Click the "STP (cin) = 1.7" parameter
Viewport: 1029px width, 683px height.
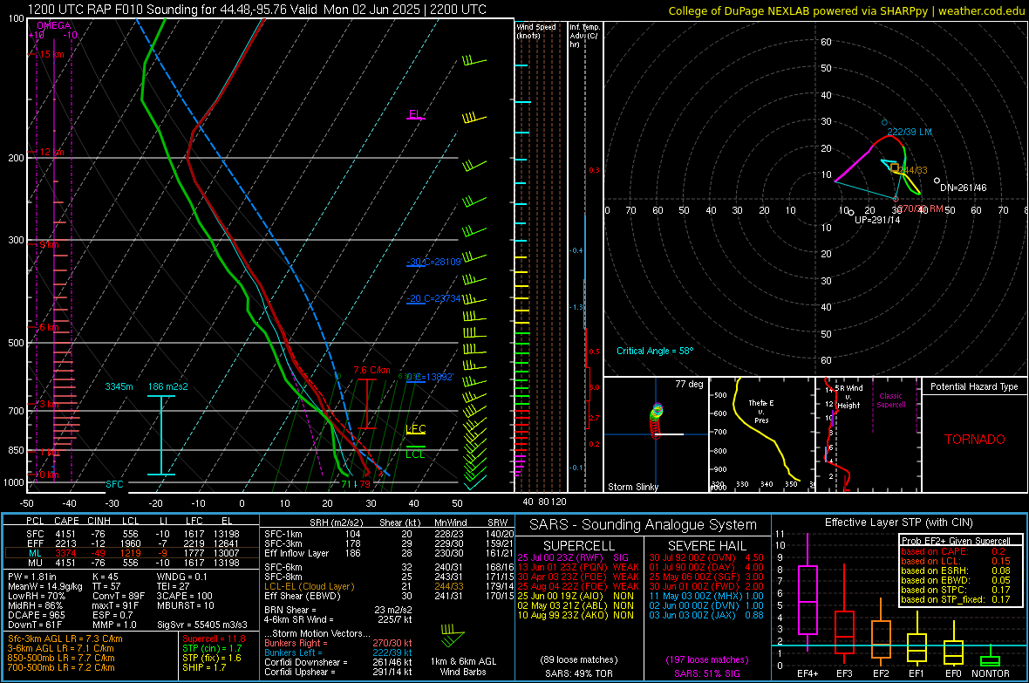pyautogui.click(x=212, y=648)
